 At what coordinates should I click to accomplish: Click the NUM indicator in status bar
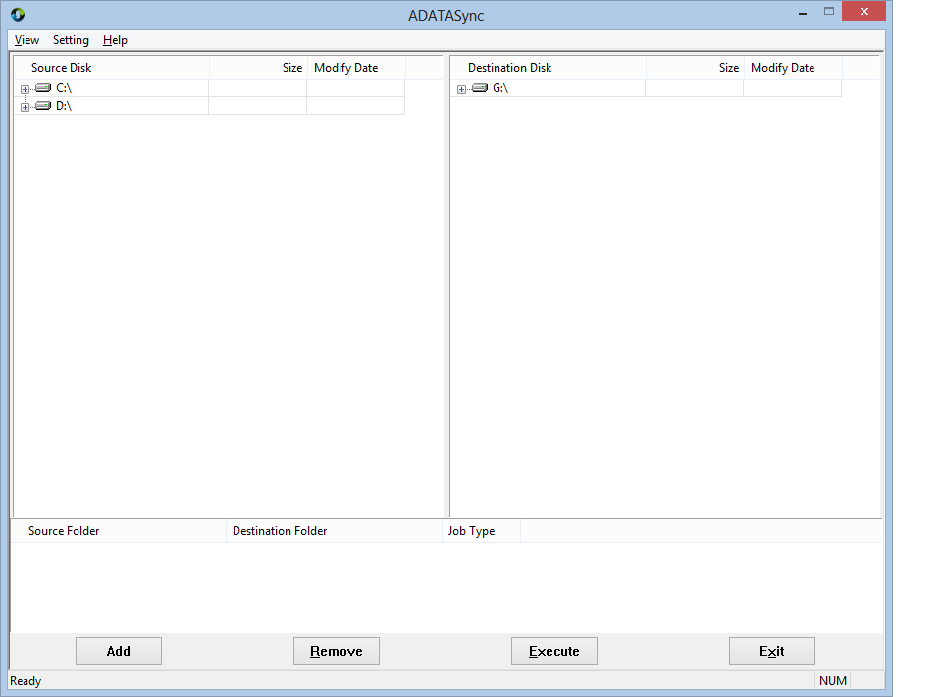coord(833,680)
